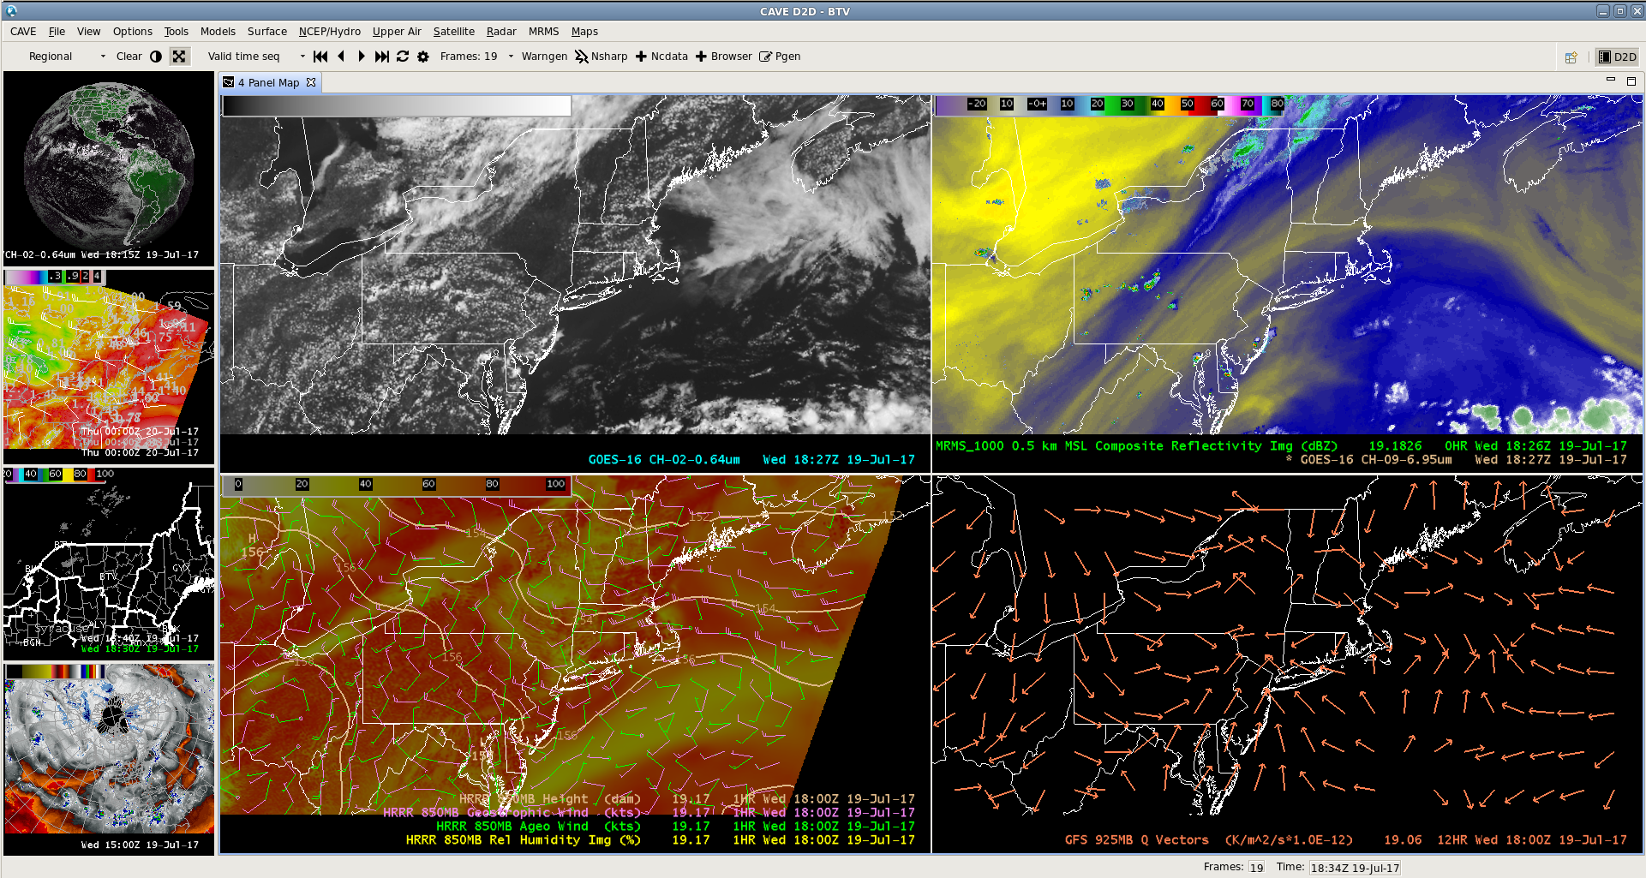Open the time options gear icon

[x=422, y=57]
